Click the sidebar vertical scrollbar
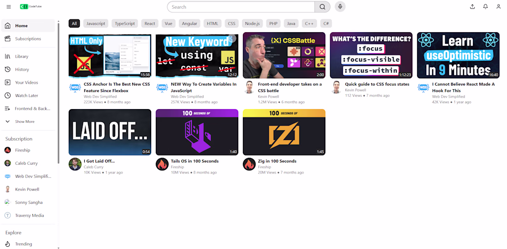The width and height of the screenshot is (507, 249). (59, 93)
